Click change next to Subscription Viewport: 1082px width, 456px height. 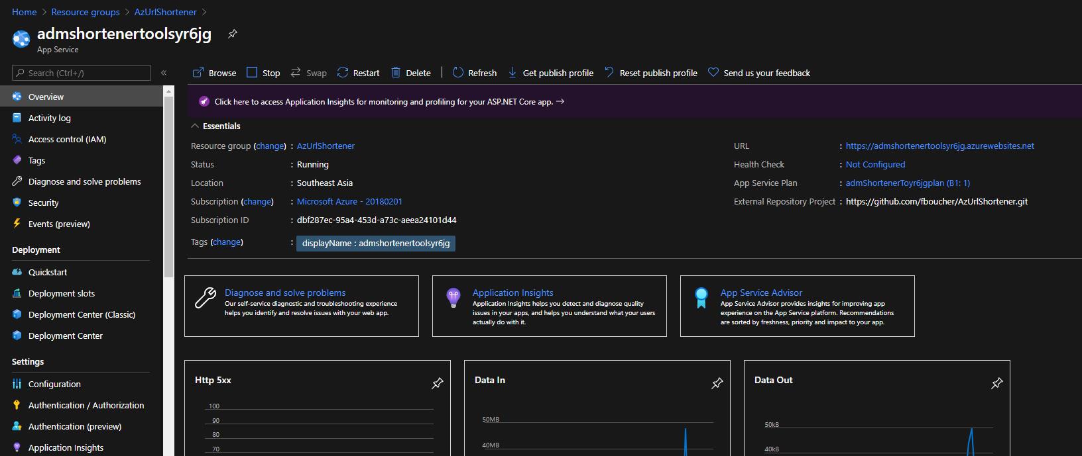pyautogui.click(x=257, y=201)
